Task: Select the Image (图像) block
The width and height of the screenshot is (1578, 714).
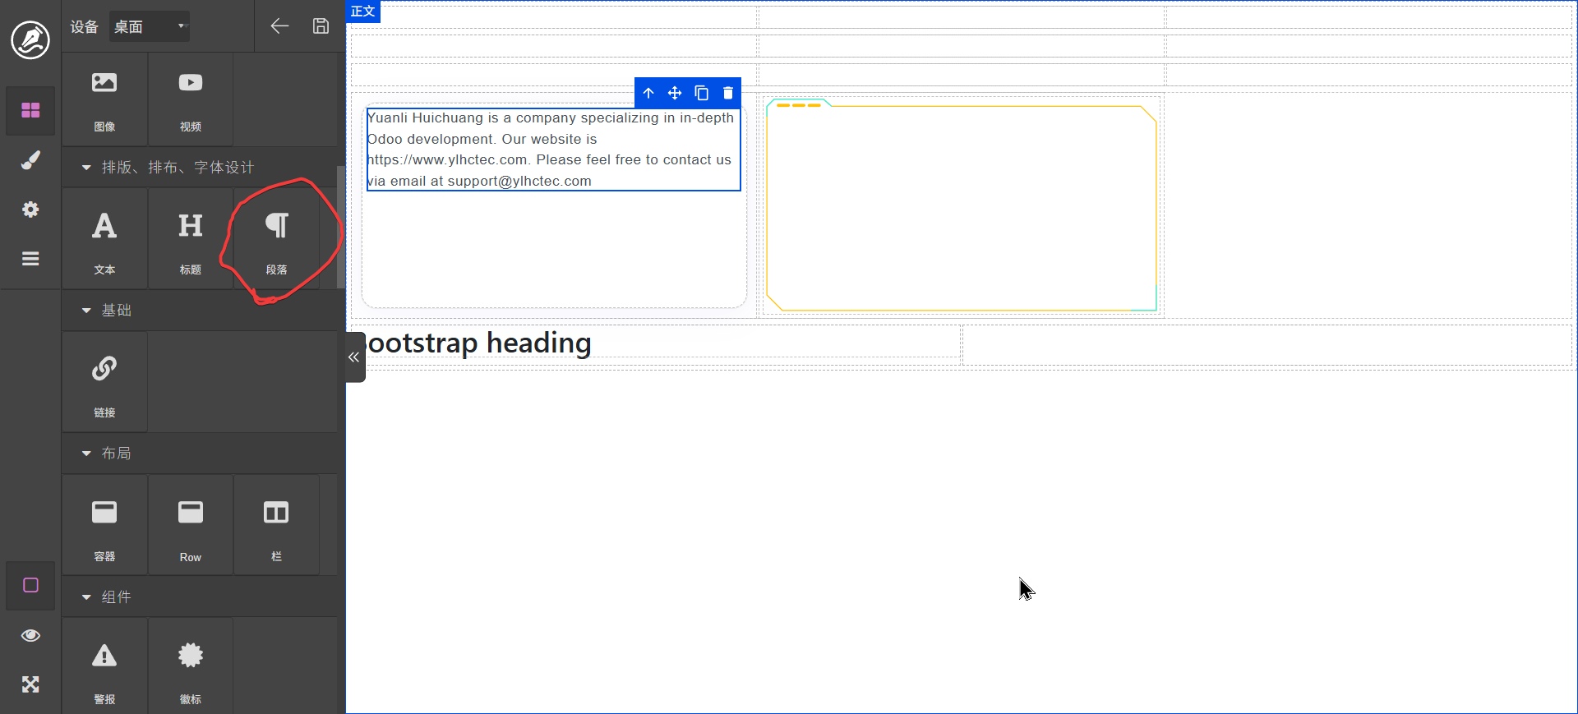Action: [104, 99]
